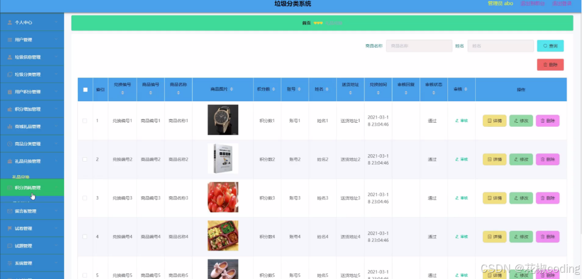The height and width of the screenshot is (279, 582).
Task: Click the cell text 商品名称2
Action: click(178, 159)
